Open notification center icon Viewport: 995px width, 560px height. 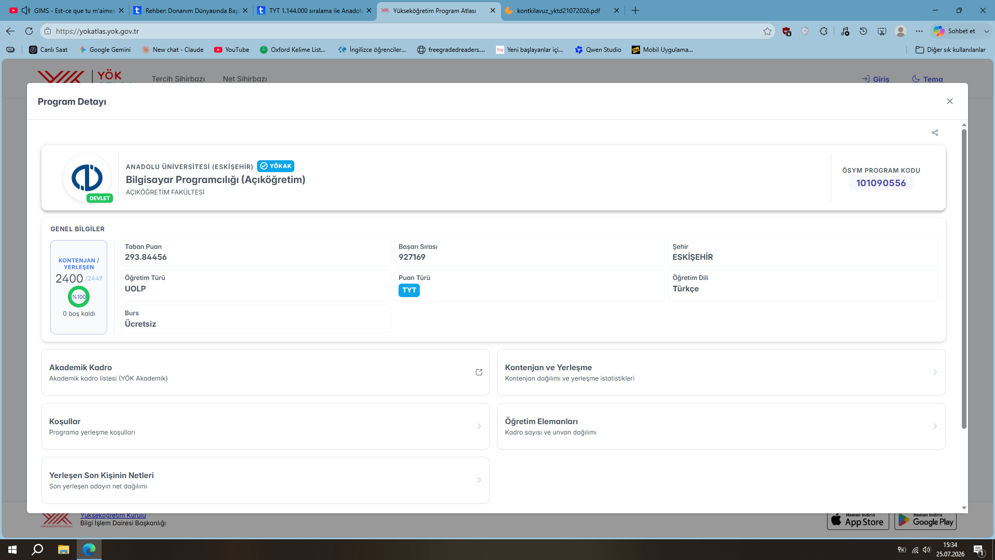pyautogui.click(x=978, y=550)
